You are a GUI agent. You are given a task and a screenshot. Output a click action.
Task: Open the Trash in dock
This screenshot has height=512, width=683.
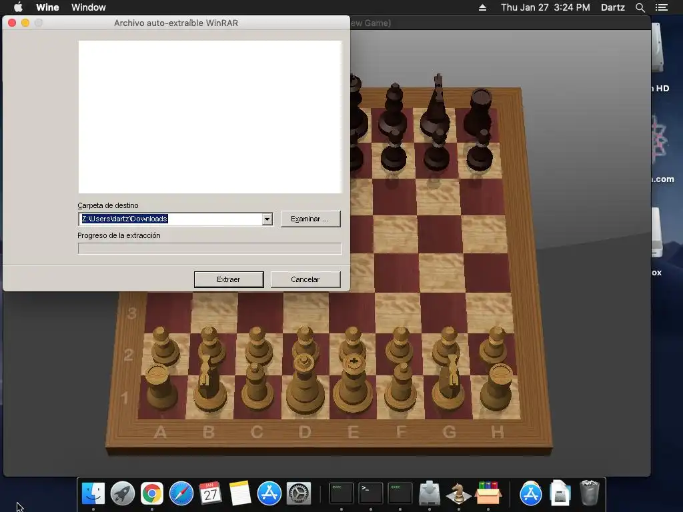(x=590, y=493)
